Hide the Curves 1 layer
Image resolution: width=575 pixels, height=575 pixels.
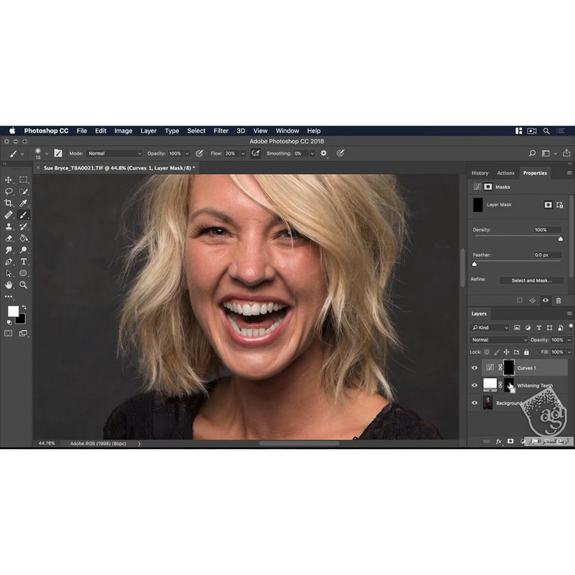point(475,368)
